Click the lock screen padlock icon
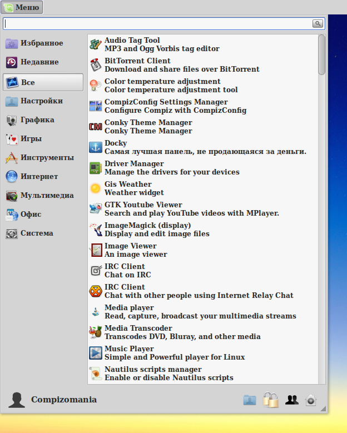 [x=270, y=400]
